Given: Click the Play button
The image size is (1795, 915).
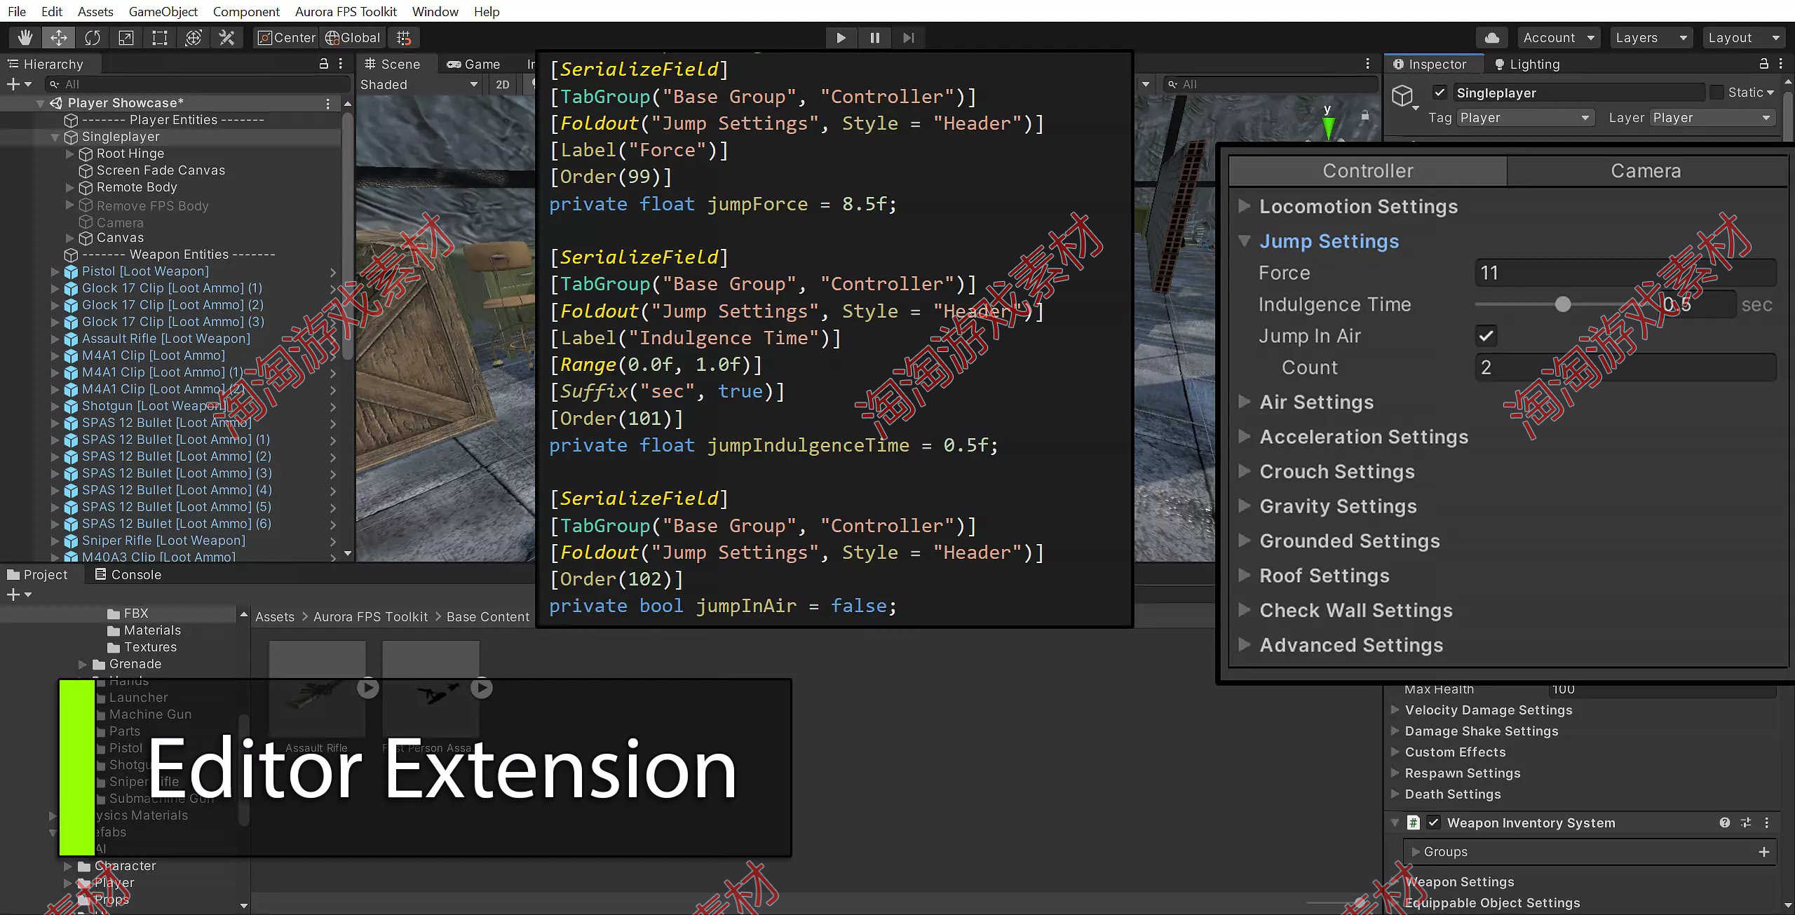Looking at the screenshot, I should tap(841, 38).
